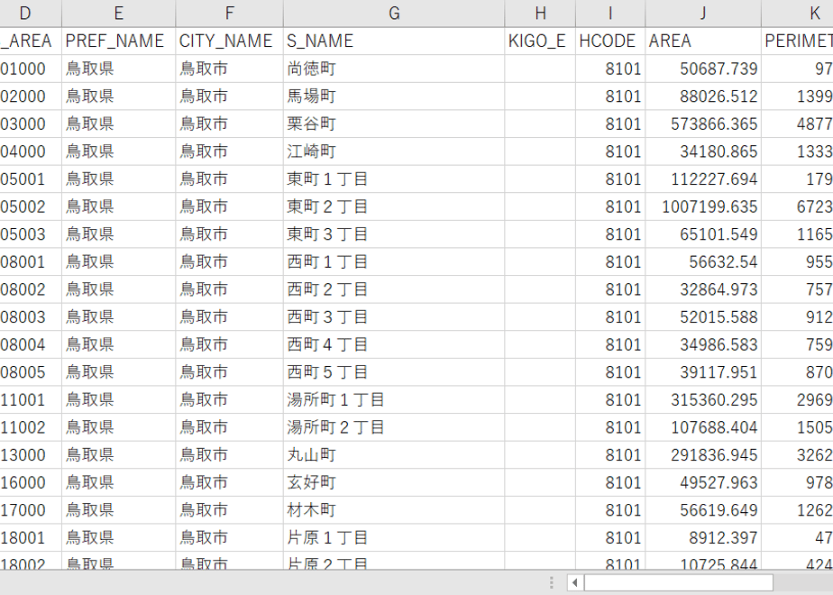Screen dimensions: 833x595
Task: Select the cell containing 玄好町
Action: tap(394, 483)
